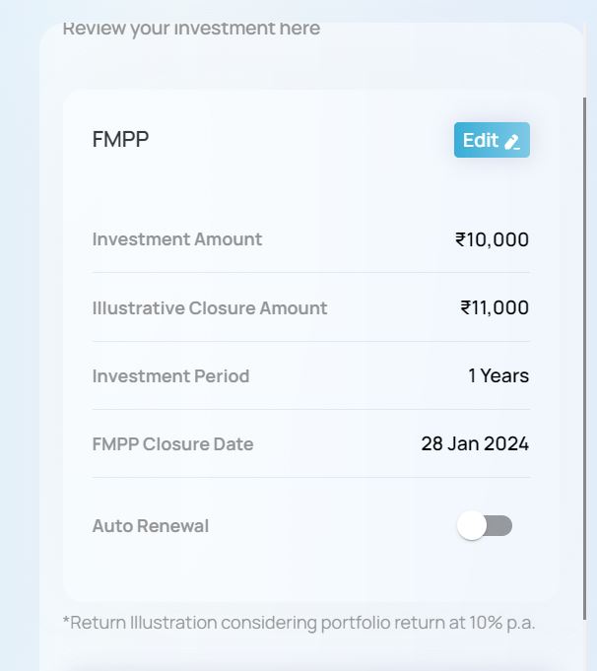Click the Auto Renewal label
The height and width of the screenshot is (671, 597).
tap(151, 526)
